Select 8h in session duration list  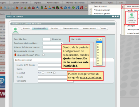click(99, 64)
